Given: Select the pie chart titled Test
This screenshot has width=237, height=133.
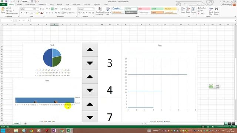Looking at the screenshot, I should 52,60.
